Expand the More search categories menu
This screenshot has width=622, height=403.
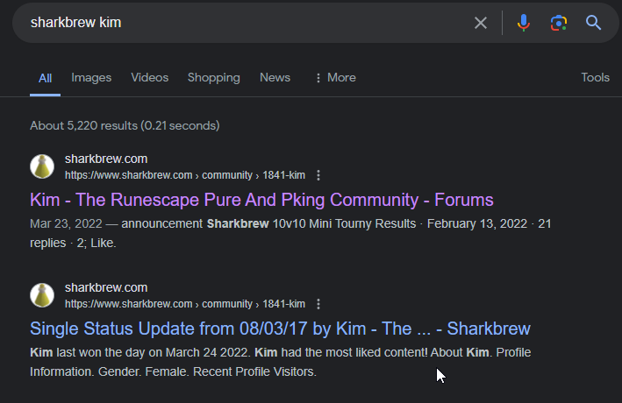(336, 78)
